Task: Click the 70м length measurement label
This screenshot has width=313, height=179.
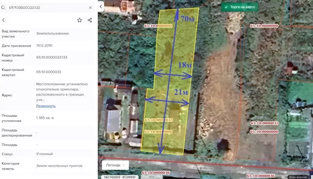Action: (187, 19)
